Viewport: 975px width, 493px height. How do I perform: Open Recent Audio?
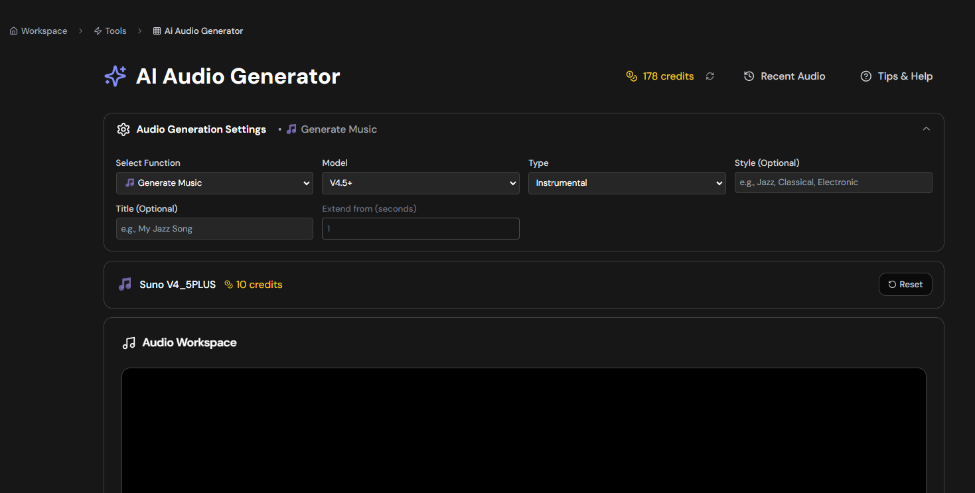point(785,76)
